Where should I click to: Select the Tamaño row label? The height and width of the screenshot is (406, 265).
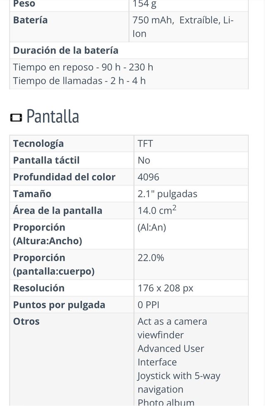[32, 194]
